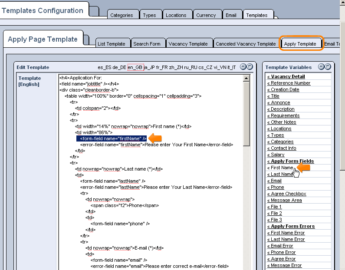The height and width of the screenshot is (270, 345).
Task: Insert the Creation Date variable
Action: (283, 89)
